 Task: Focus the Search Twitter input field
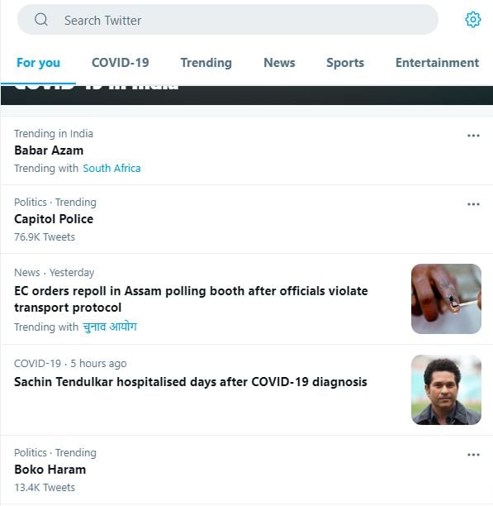click(x=227, y=20)
